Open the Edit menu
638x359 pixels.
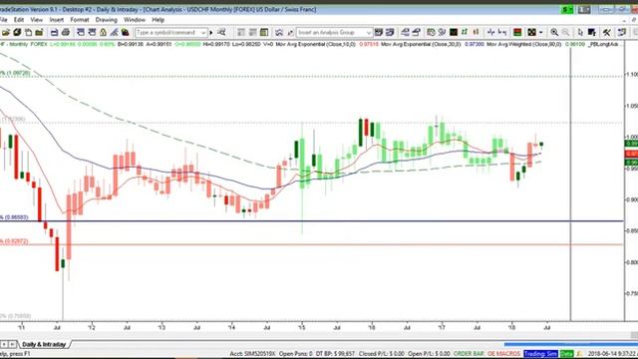tap(19, 20)
